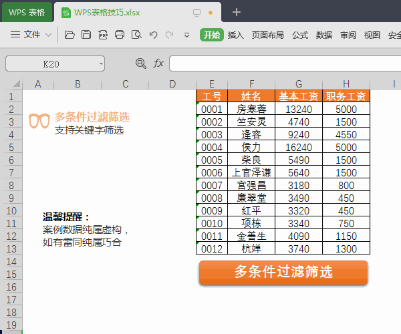The height and width of the screenshot is (334, 401).
Task: Select the cell with 上官泽谦
Action: (x=251, y=172)
